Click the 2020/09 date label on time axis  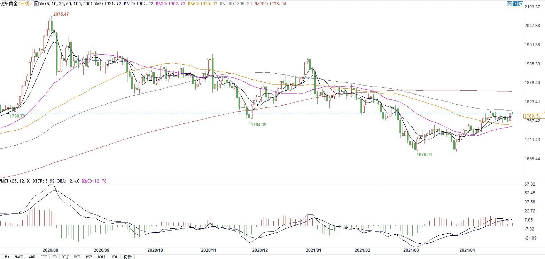[102, 250]
